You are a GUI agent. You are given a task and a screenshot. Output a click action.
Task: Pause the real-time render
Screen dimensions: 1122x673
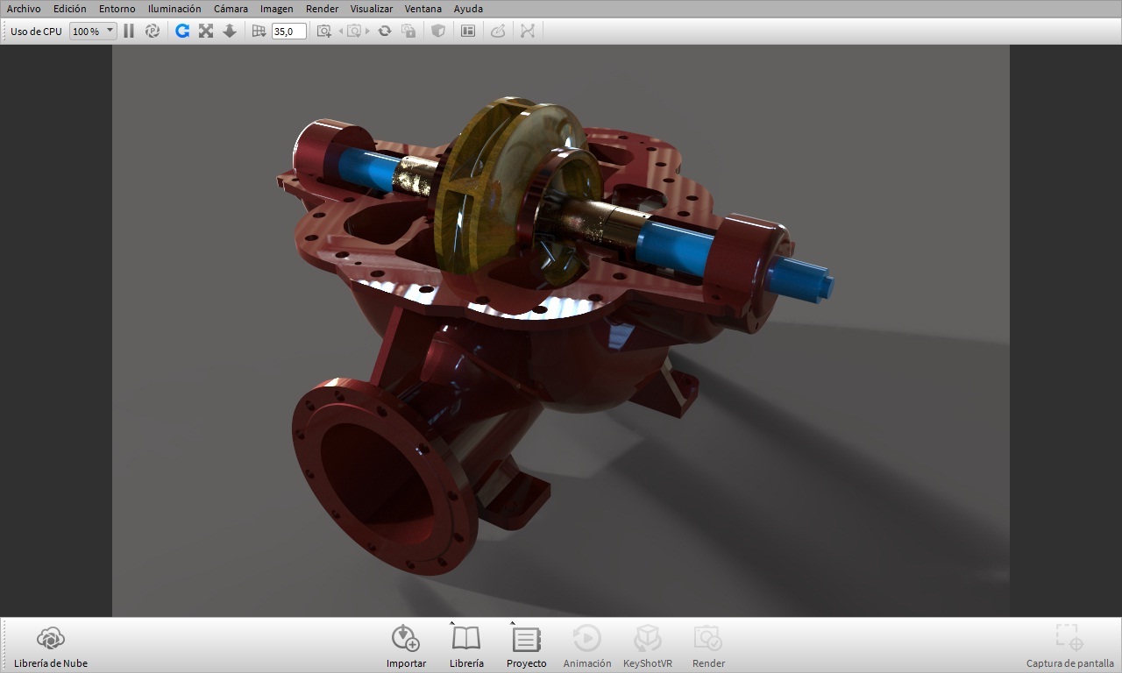(x=129, y=31)
